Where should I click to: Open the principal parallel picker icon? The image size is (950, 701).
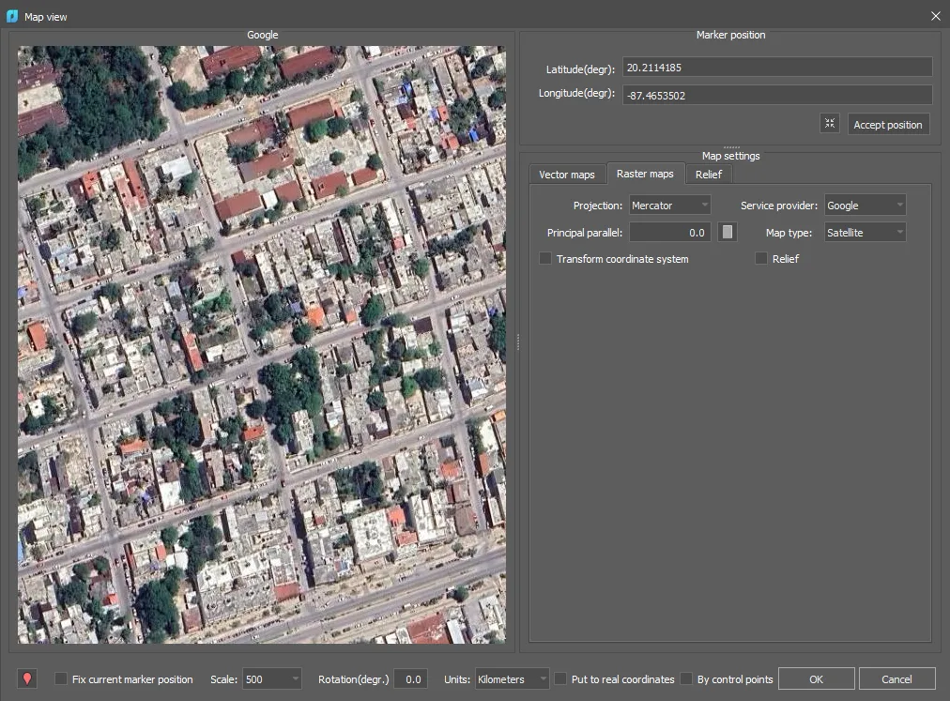[727, 232]
